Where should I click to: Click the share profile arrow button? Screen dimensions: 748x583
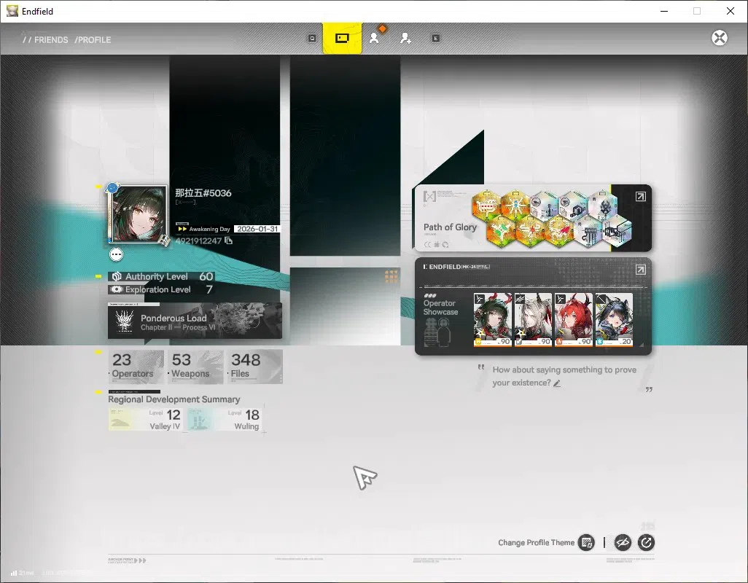pos(646,542)
